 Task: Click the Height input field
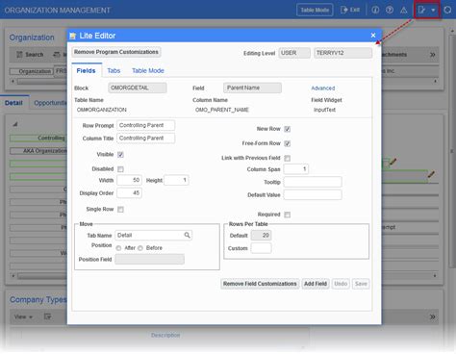(x=176, y=180)
